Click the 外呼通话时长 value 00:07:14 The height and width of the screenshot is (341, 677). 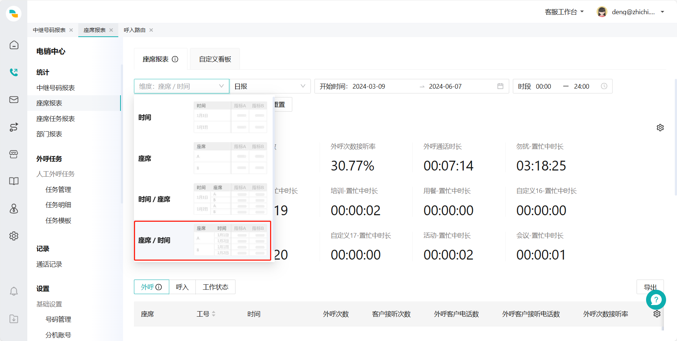[x=448, y=166]
